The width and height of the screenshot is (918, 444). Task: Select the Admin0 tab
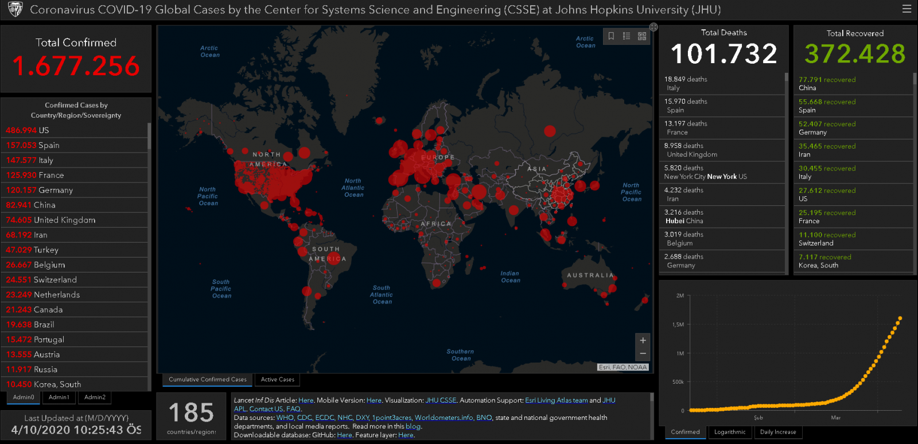24,398
